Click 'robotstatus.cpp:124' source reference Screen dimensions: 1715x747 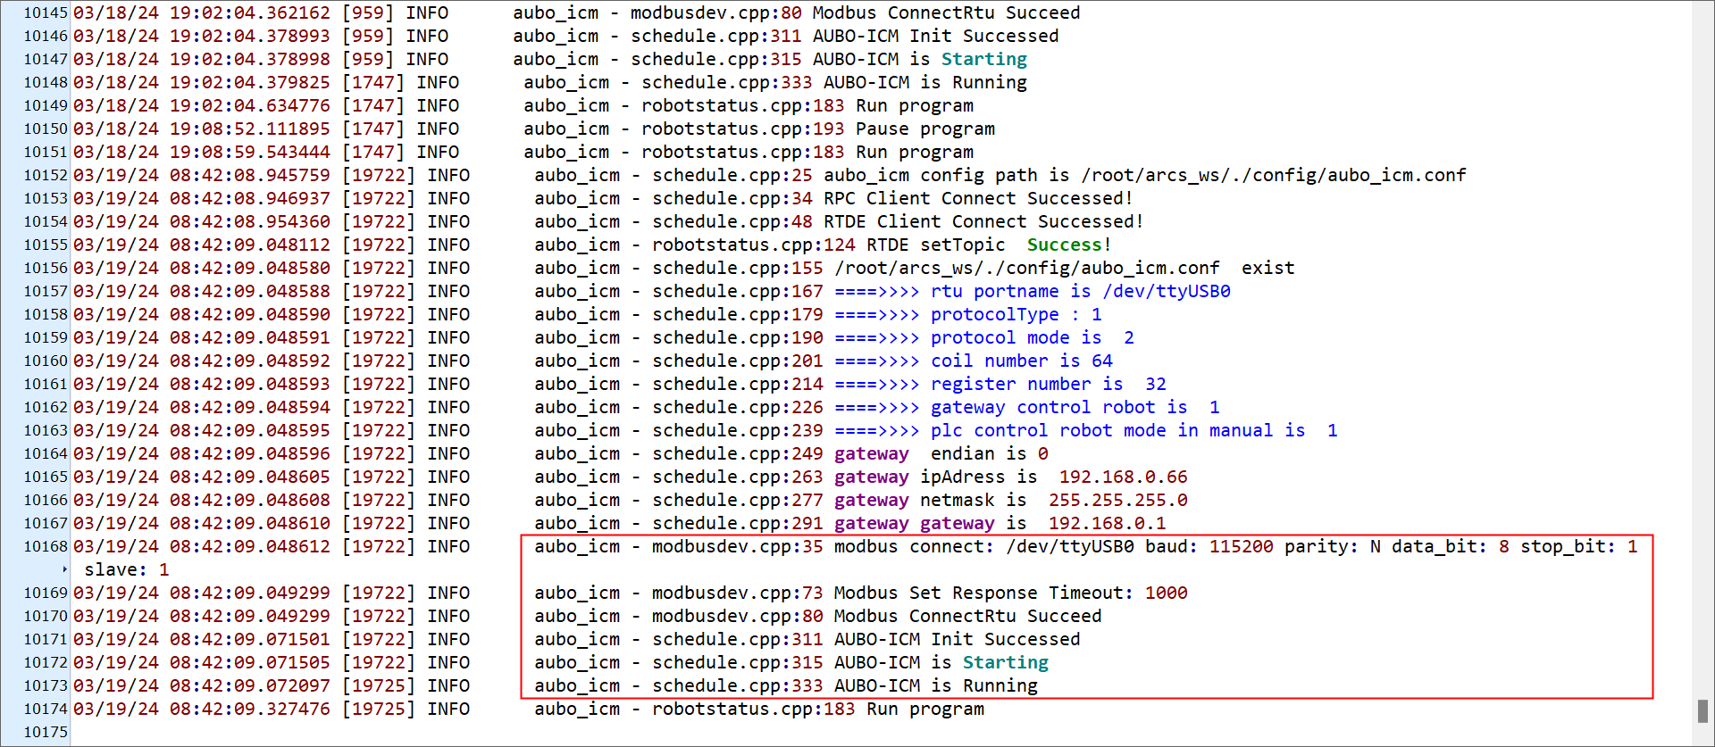(754, 245)
